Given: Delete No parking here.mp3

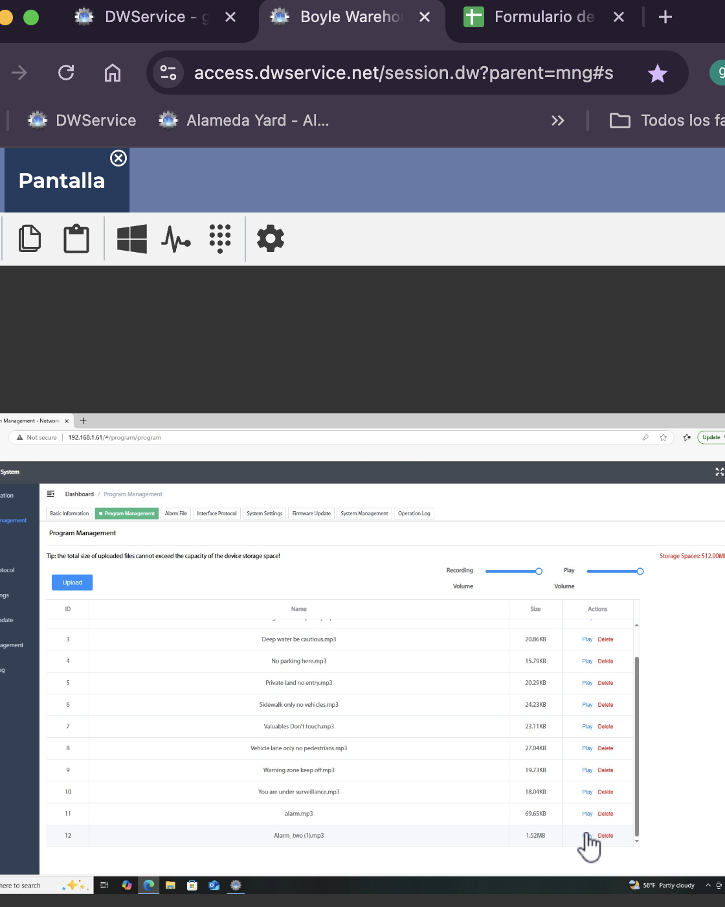Looking at the screenshot, I should (605, 661).
